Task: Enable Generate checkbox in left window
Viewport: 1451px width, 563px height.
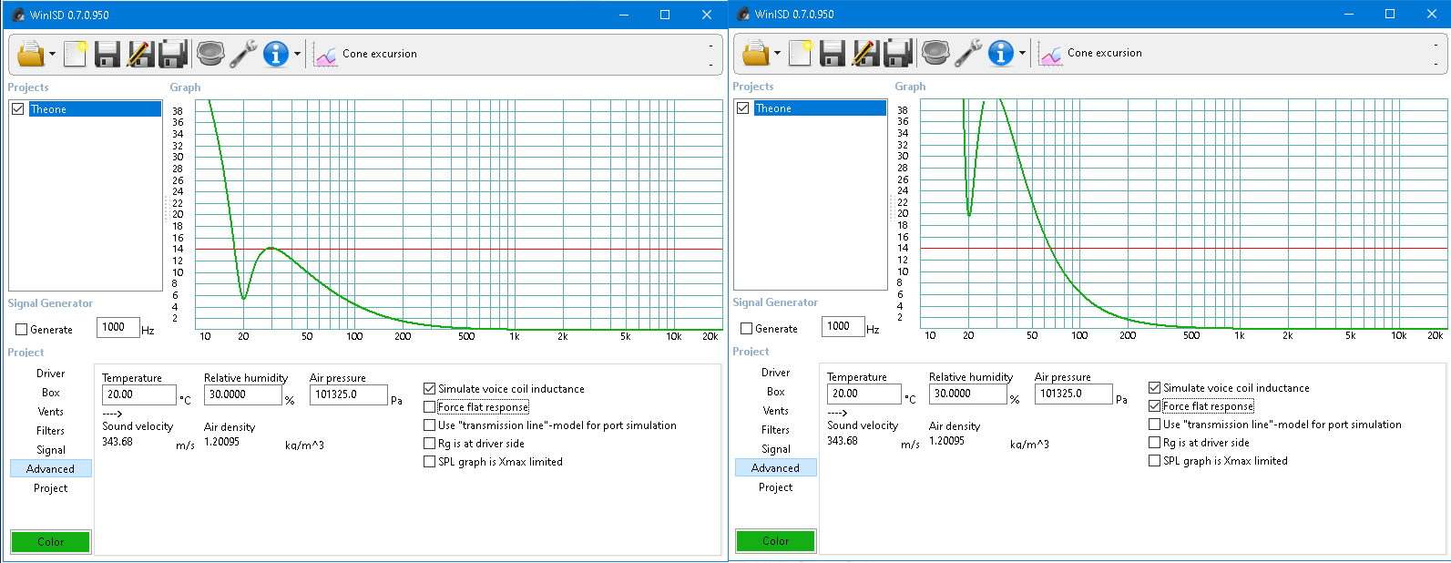Action: (21, 330)
